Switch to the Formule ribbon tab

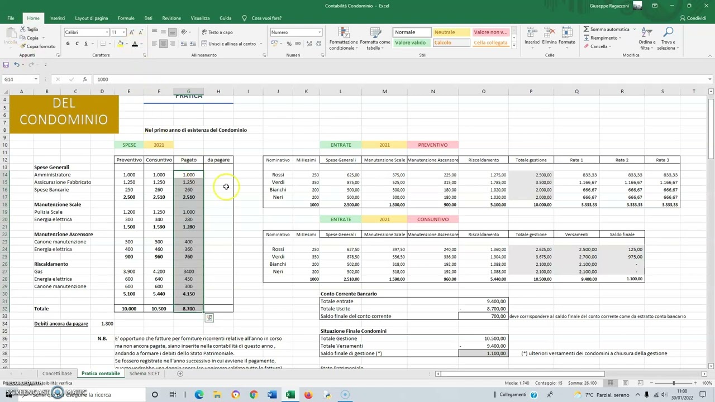[126, 18]
